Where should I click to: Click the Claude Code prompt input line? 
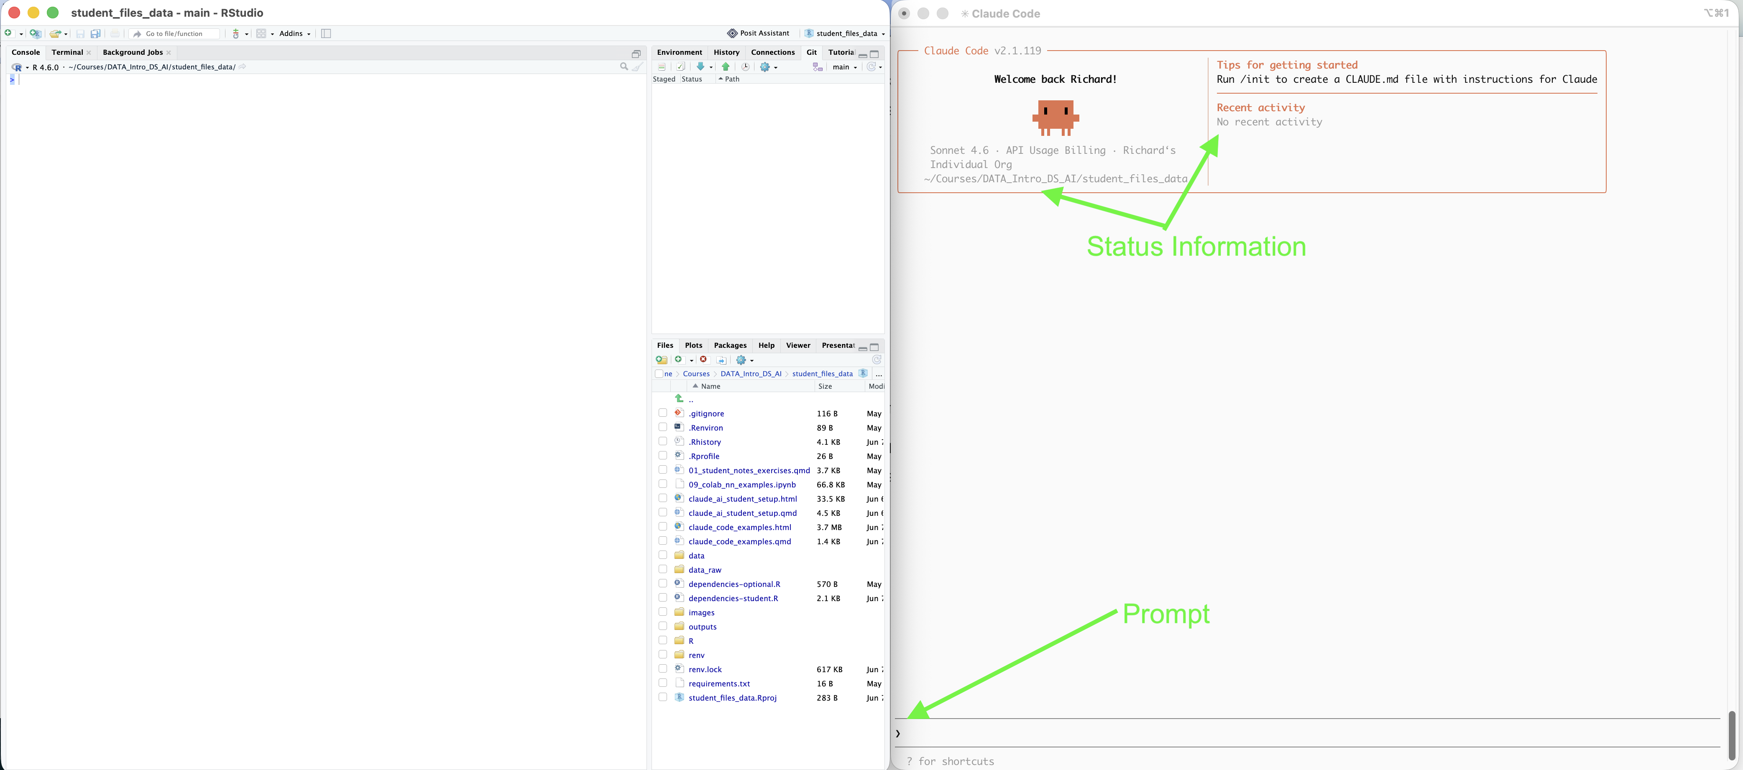[x=1307, y=733]
